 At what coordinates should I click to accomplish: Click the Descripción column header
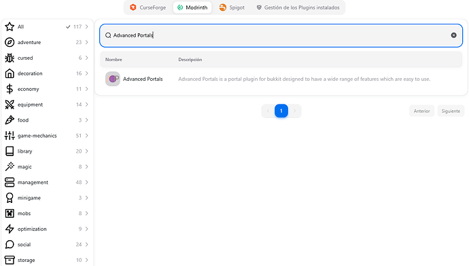click(190, 60)
